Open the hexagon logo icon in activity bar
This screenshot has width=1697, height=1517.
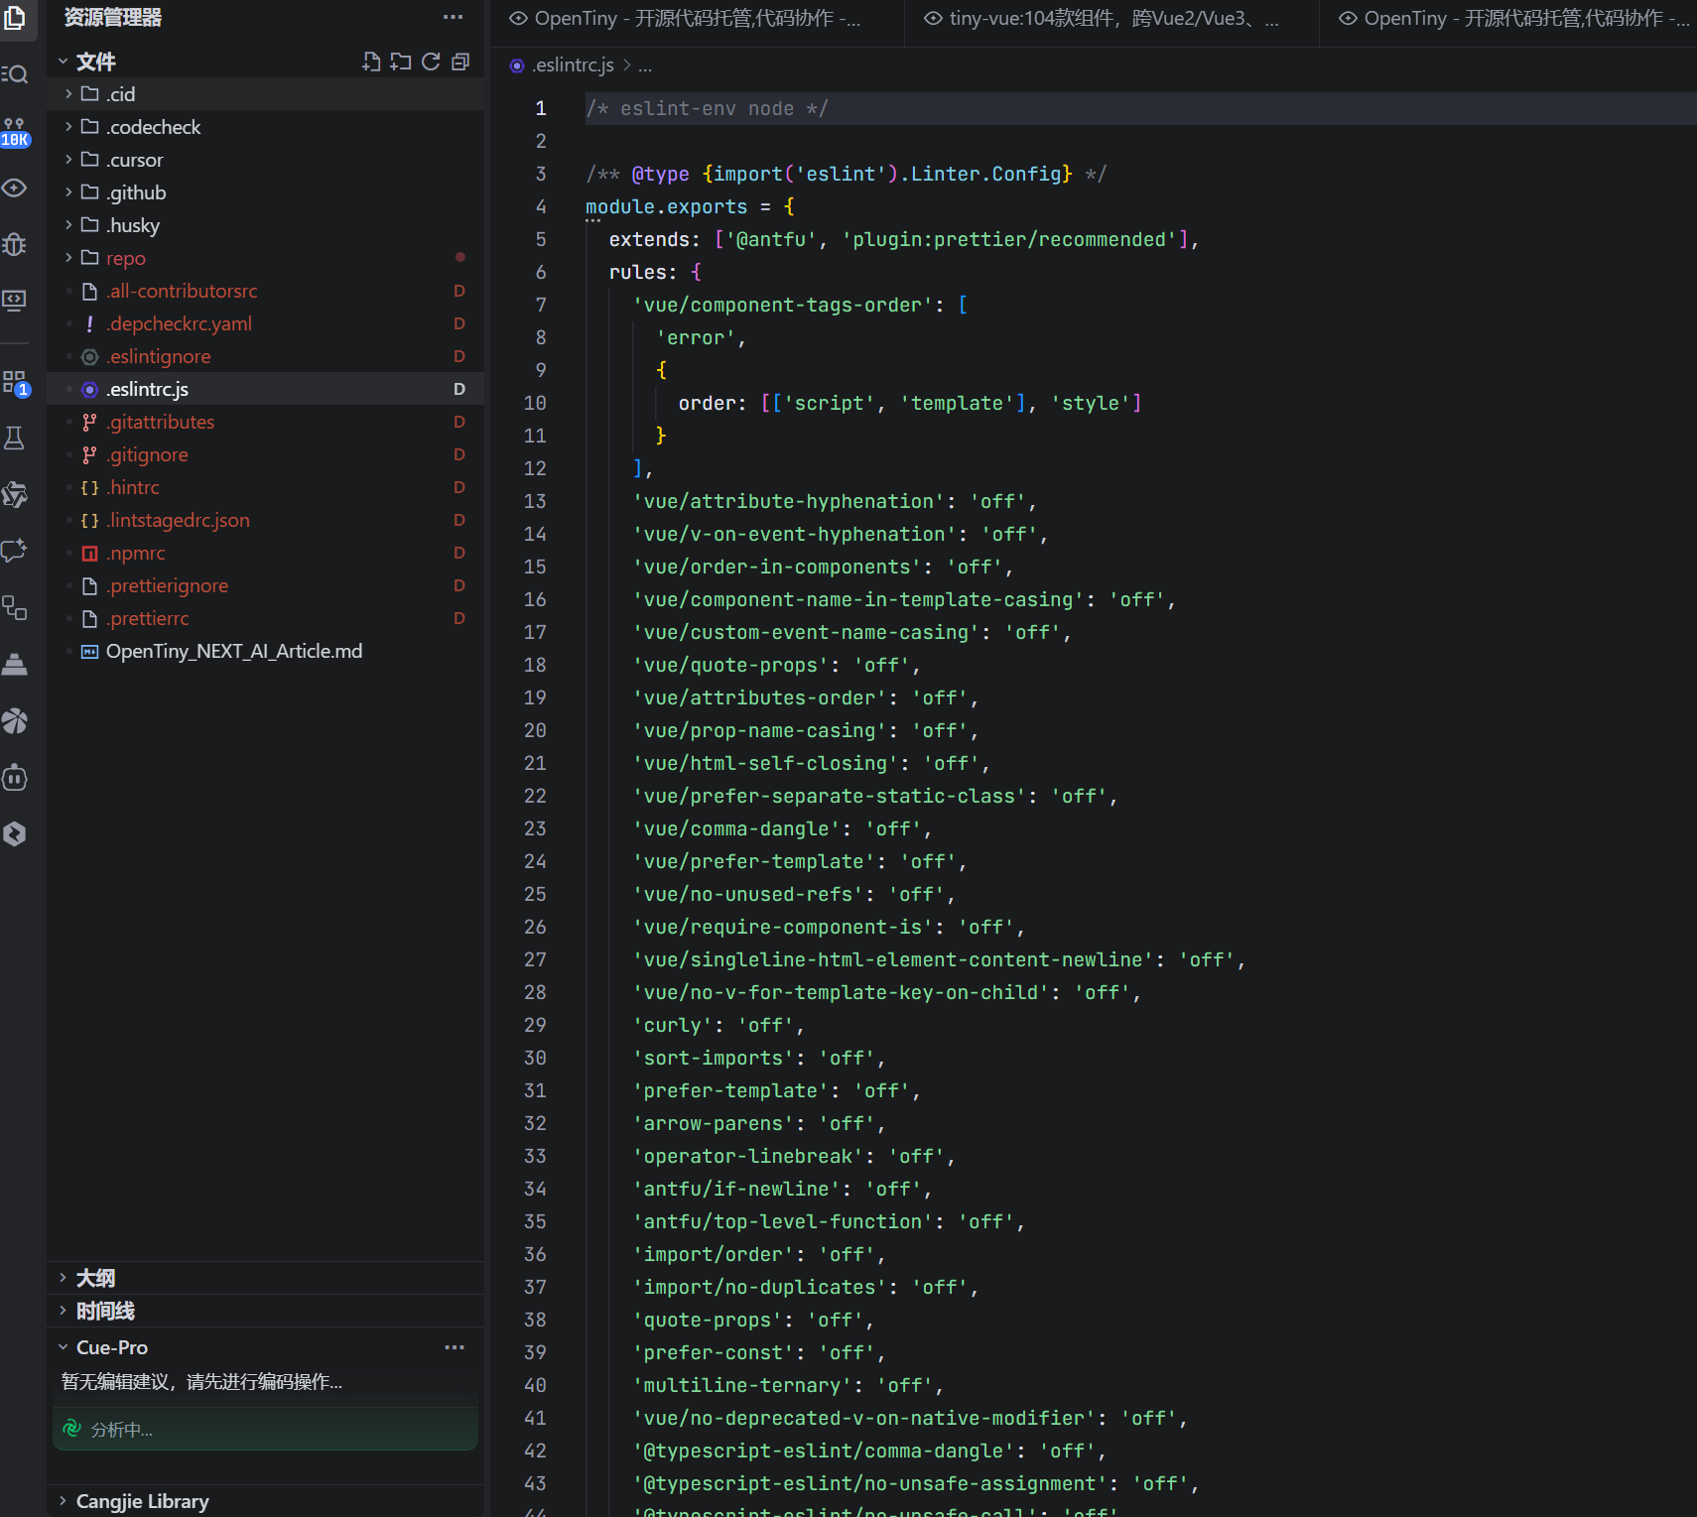tap(15, 833)
